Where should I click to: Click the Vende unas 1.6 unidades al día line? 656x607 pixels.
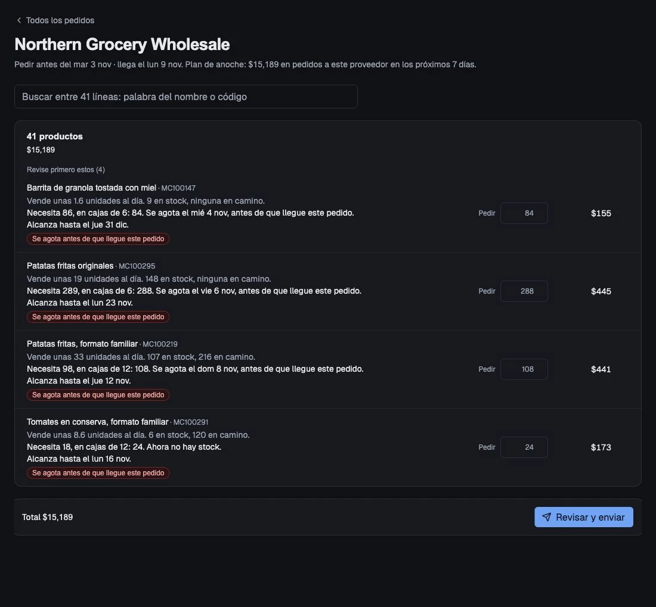(146, 201)
